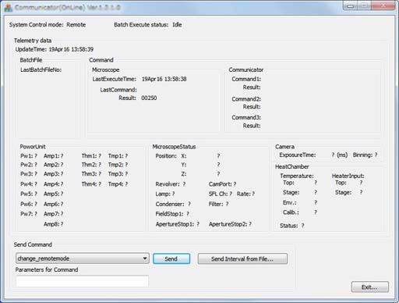Click System Control mode Remote value

[76, 25]
